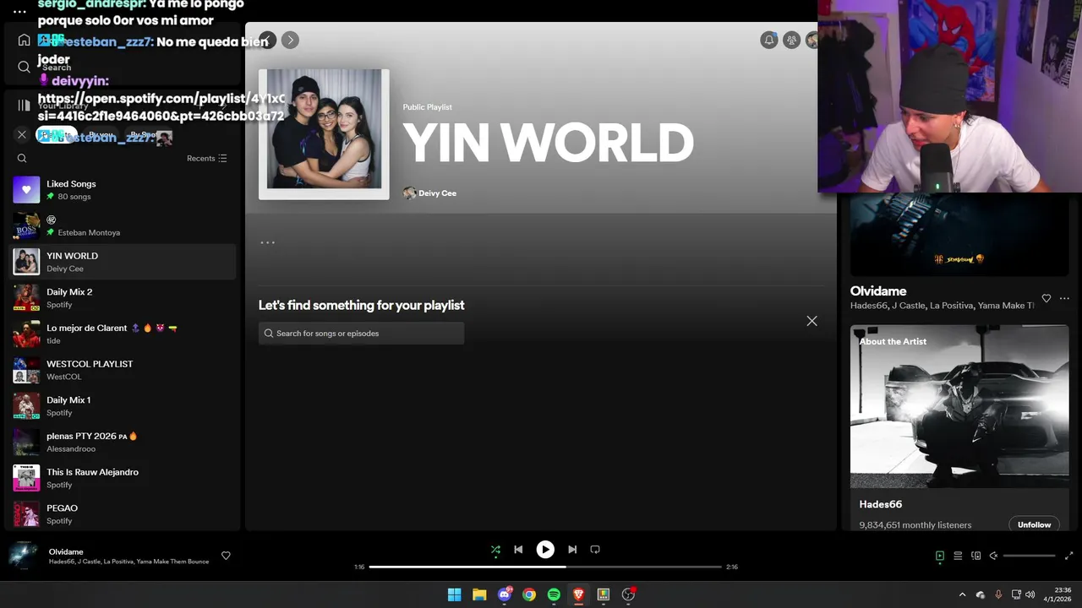1082x608 pixels.
Task: Click Search for songs or episodes field
Action: click(361, 334)
